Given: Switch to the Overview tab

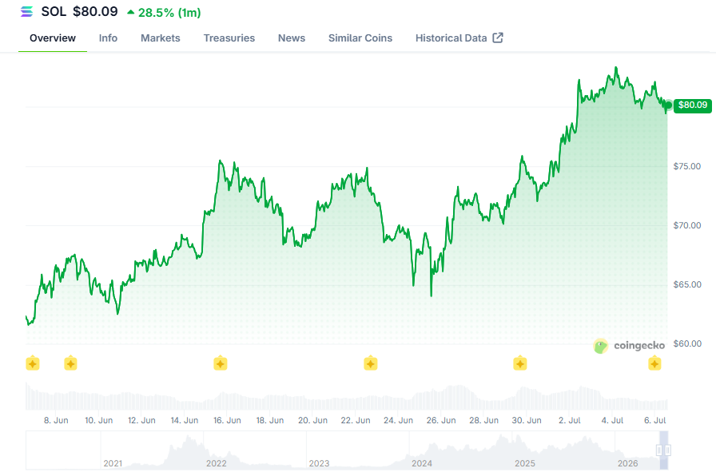Looking at the screenshot, I should click(53, 38).
